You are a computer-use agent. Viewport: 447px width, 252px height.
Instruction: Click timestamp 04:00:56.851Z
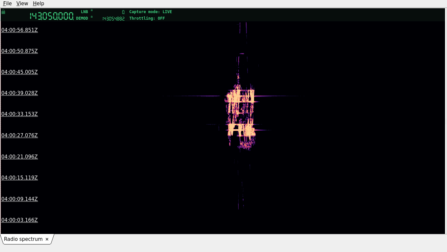19,30
